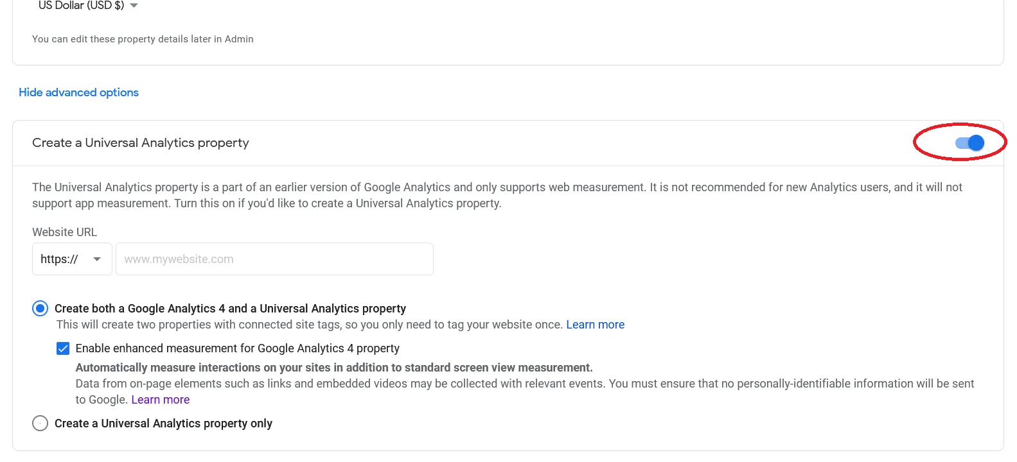Click the "Create a Universal Analytics property" heading
Screen dimensions: 1017x462
tap(140, 143)
